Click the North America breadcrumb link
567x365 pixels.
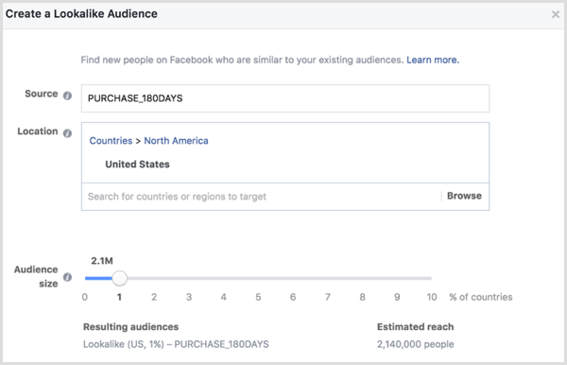pos(176,141)
